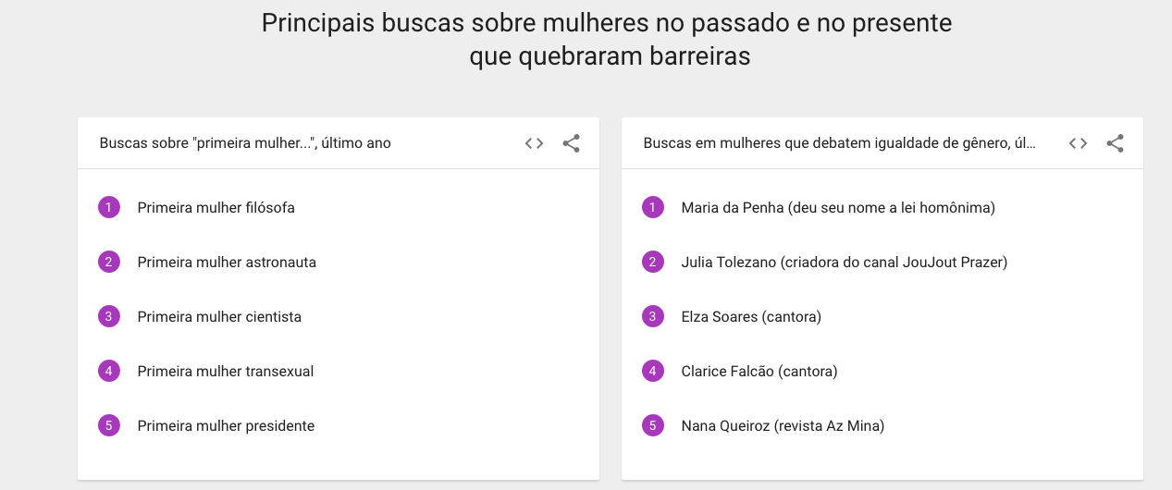The width and height of the screenshot is (1172, 490).
Task: Click rank 4 badge beside Primeira mulher transexual
Action: coord(109,371)
